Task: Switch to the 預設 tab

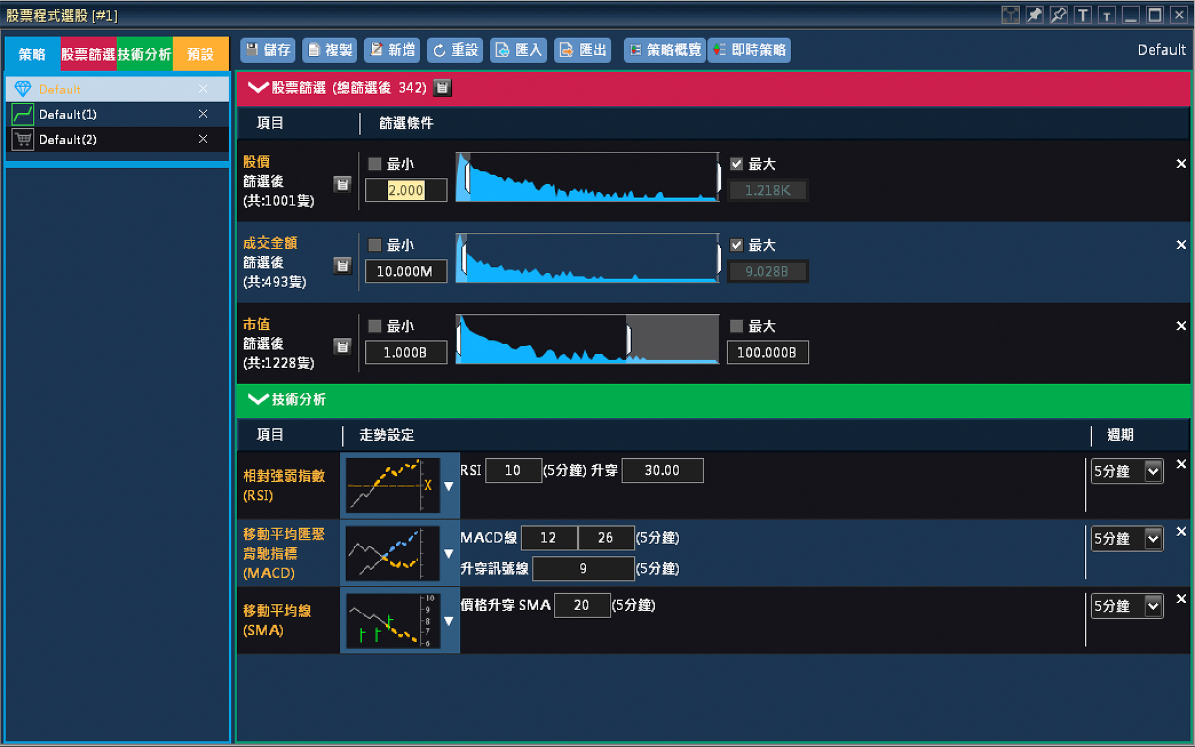Action: click(200, 54)
